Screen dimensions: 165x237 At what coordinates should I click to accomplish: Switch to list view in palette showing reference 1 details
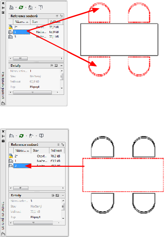pos(57,16)
